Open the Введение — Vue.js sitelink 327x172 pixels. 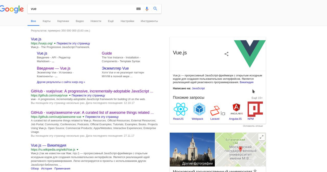53,68
